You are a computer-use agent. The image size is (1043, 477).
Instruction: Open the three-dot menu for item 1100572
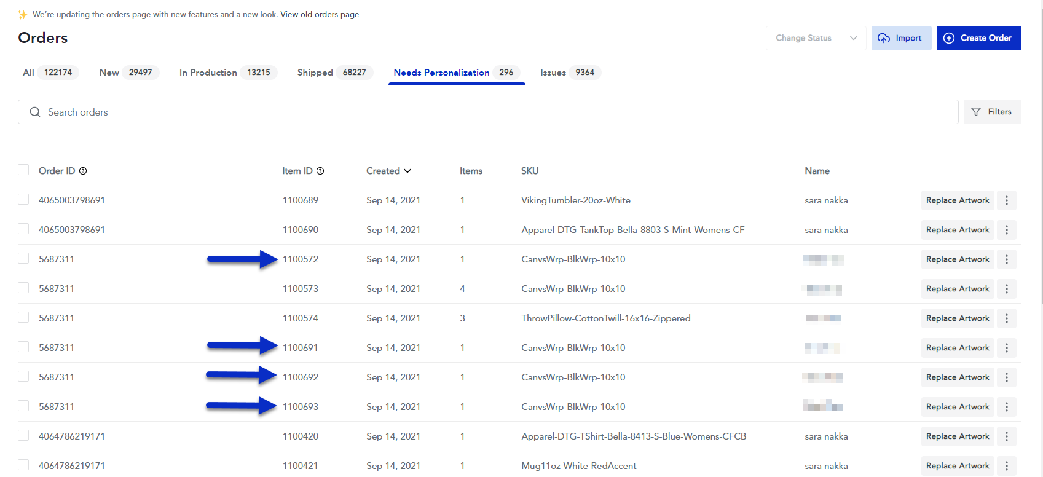[x=1006, y=259]
